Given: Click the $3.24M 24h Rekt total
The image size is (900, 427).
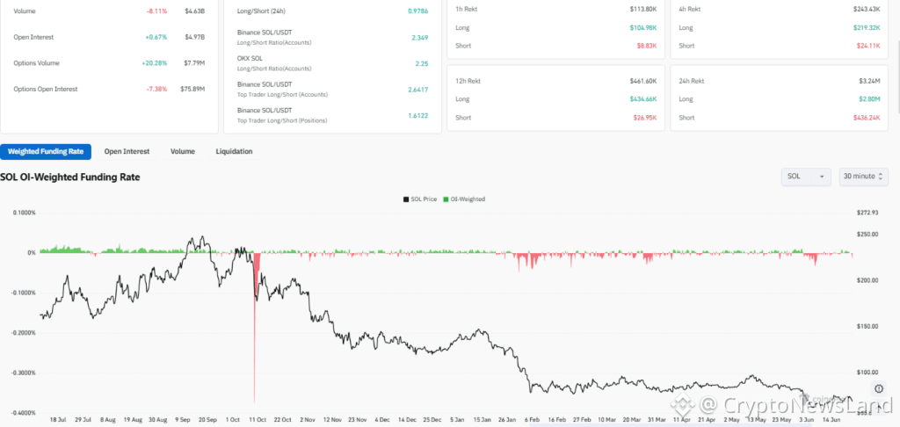Looking at the screenshot, I should point(870,81).
